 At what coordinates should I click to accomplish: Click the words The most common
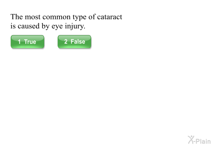tap(40, 17)
